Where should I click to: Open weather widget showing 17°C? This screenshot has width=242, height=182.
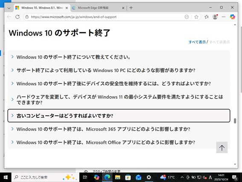pyautogui.click(x=167, y=177)
